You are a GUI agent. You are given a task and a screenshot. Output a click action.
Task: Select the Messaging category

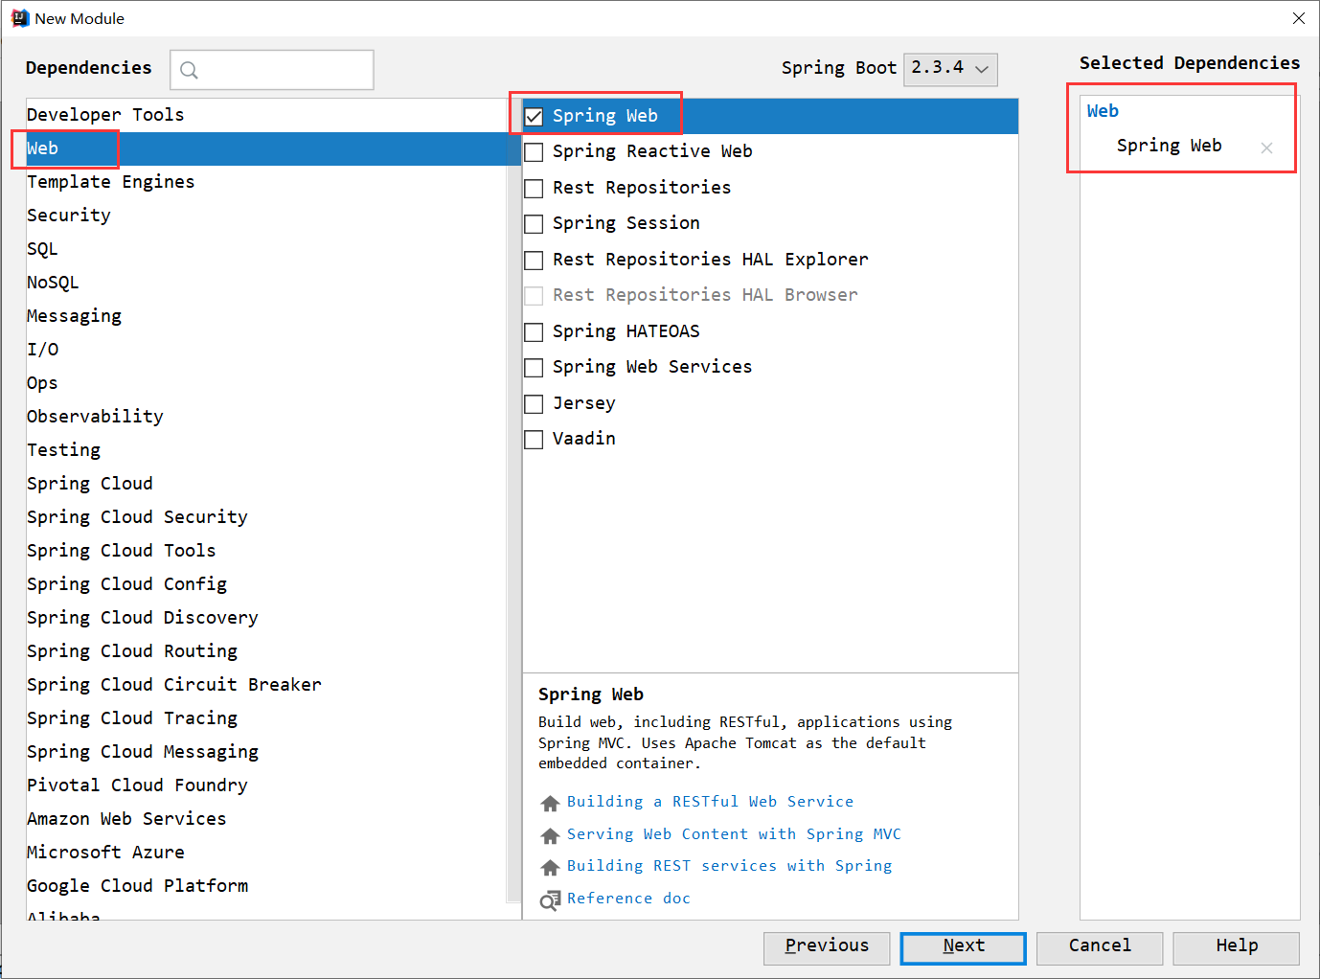click(266, 316)
